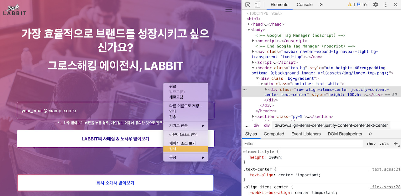Viewport: 401px width, 196px height.
Task: Expand the script element node
Action: [x=253, y=62]
